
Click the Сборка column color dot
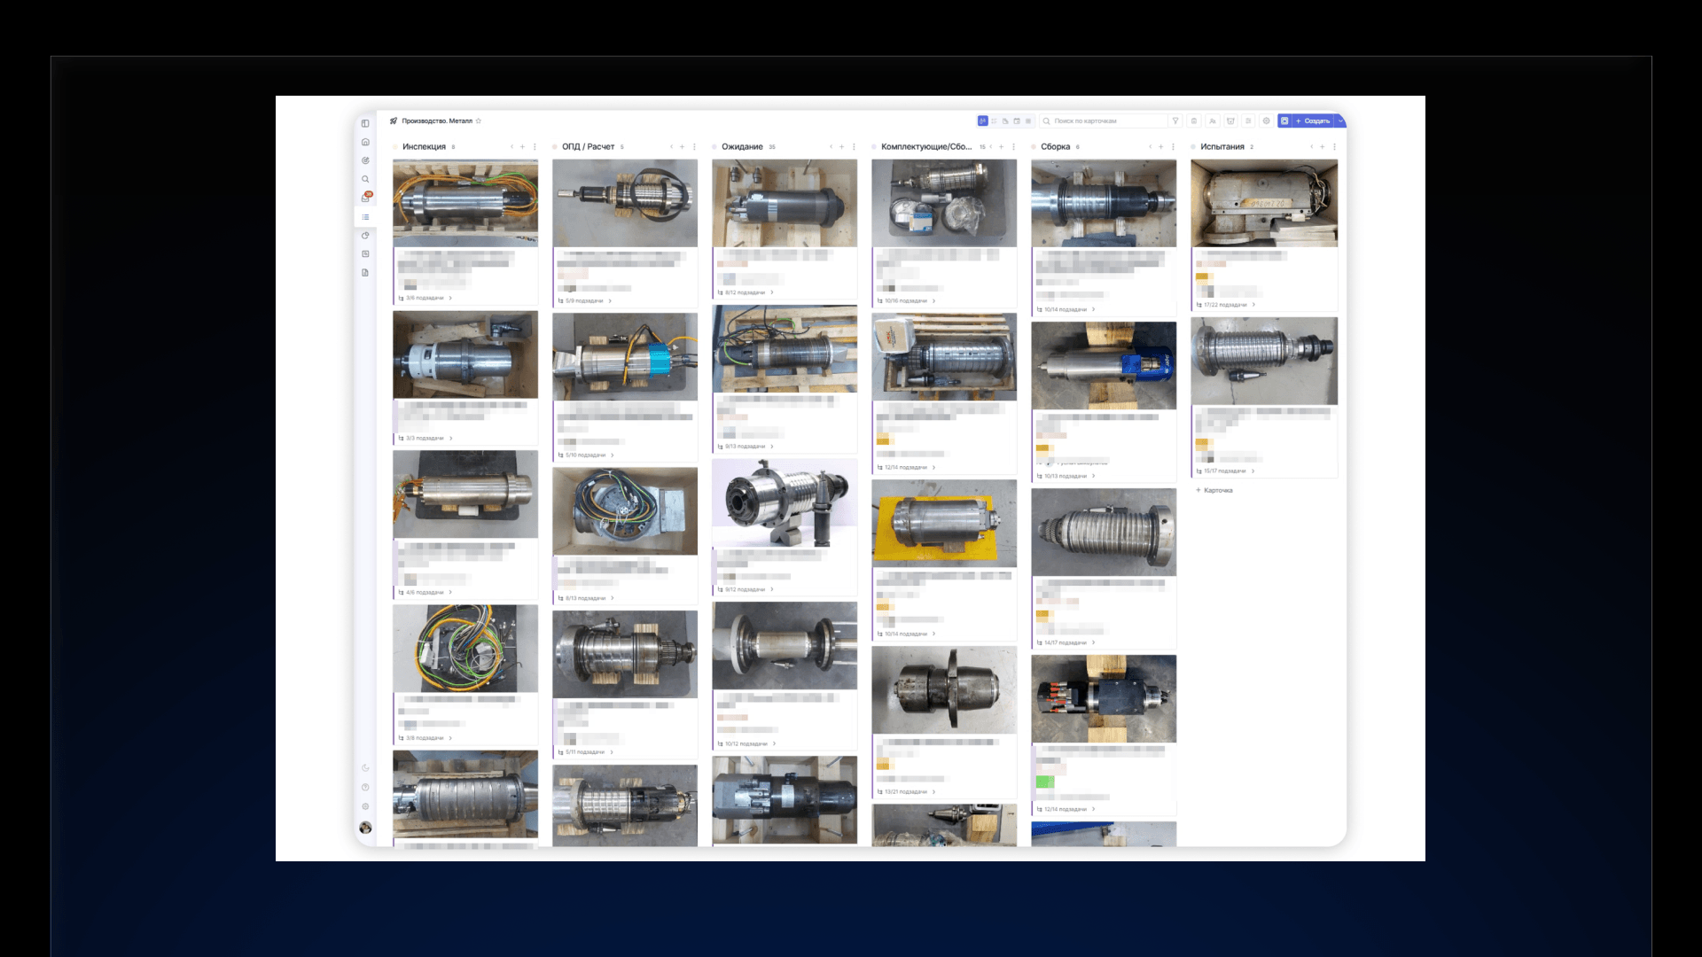(x=1034, y=147)
